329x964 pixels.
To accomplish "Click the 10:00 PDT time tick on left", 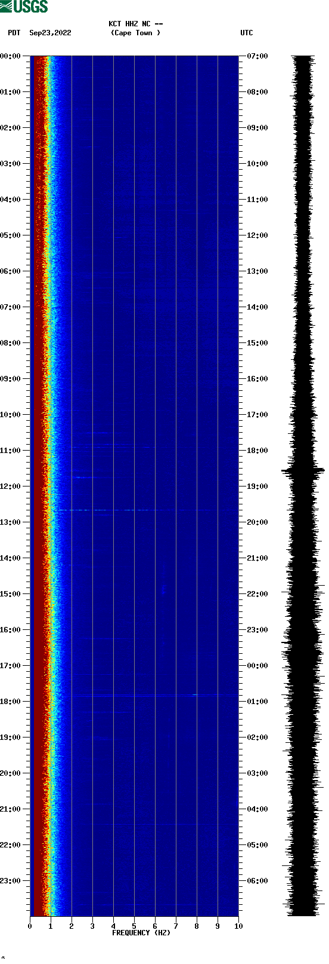I will point(10,415).
